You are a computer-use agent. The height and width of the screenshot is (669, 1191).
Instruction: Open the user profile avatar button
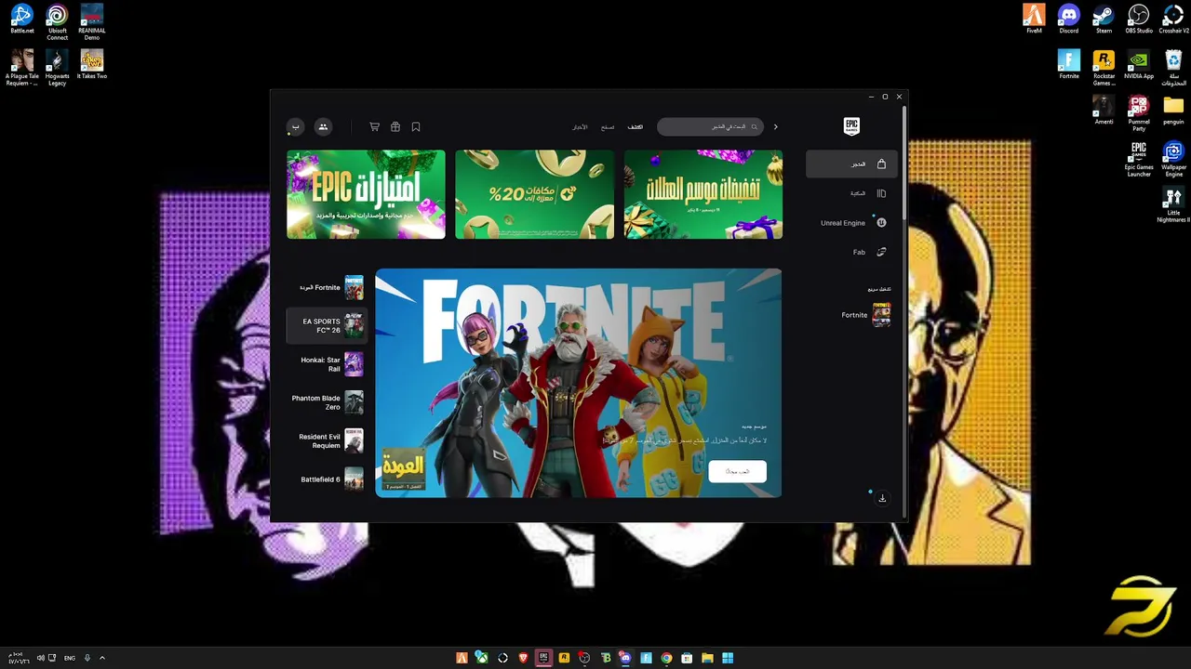tap(295, 126)
